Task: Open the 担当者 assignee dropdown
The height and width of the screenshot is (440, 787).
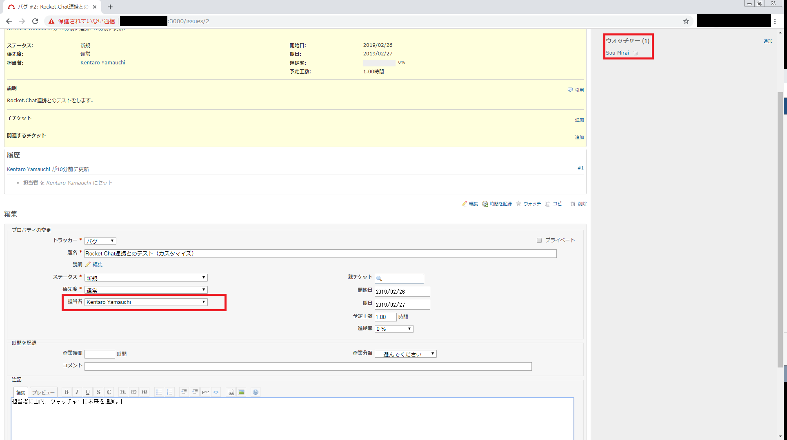Action: coord(146,302)
